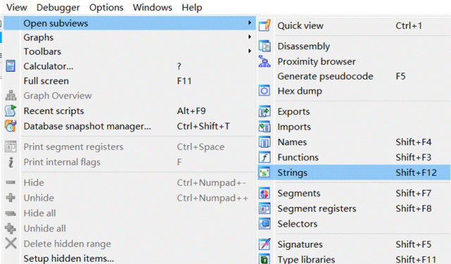The width and height of the screenshot is (451, 264).
Task: Click the Disassembly subview icon
Action: [265, 46]
